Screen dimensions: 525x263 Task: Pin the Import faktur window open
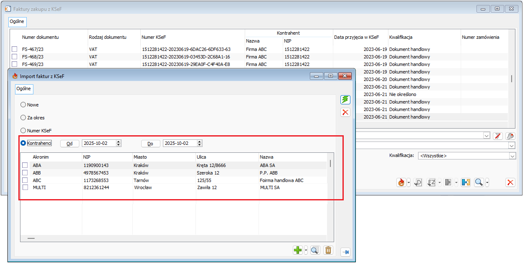tap(345, 252)
